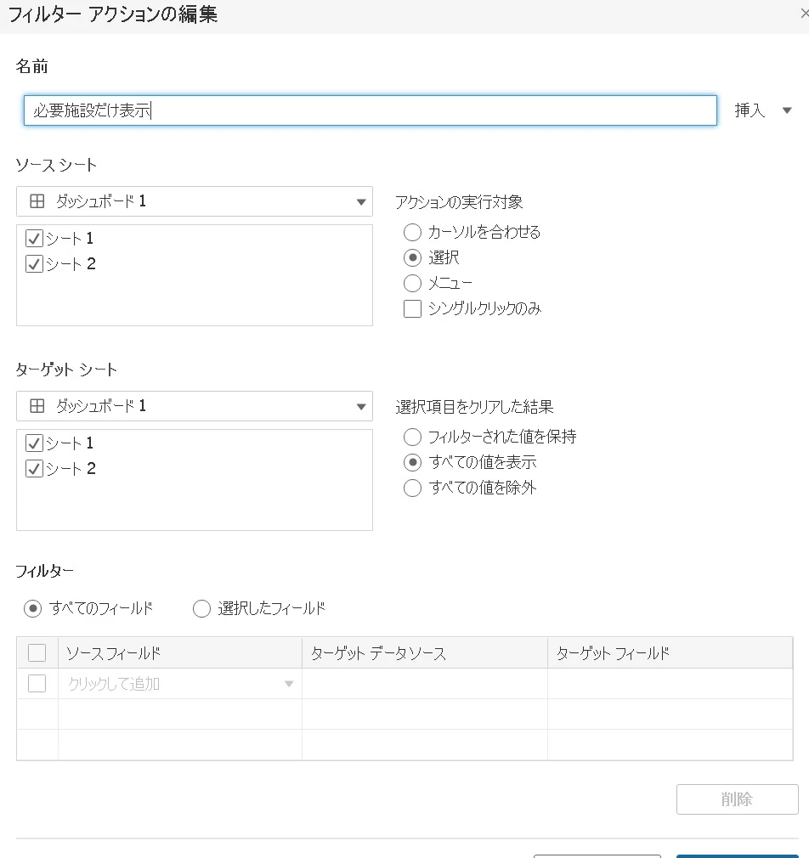The width and height of the screenshot is (809, 858).
Task: Select フィルターされた値を保持 option
Action: [412, 437]
